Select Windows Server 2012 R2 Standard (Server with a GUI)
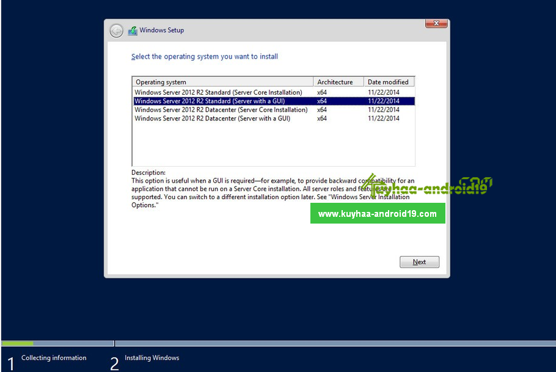Viewport: 556px width, 372px height. [x=274, y=101]
